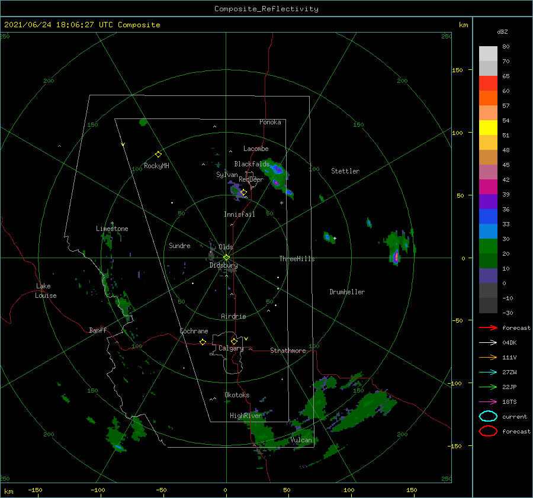Choose the magenta 18TS arrow legend icon
Viewport: 533px width, 498px height.
[x=488, y=402]
